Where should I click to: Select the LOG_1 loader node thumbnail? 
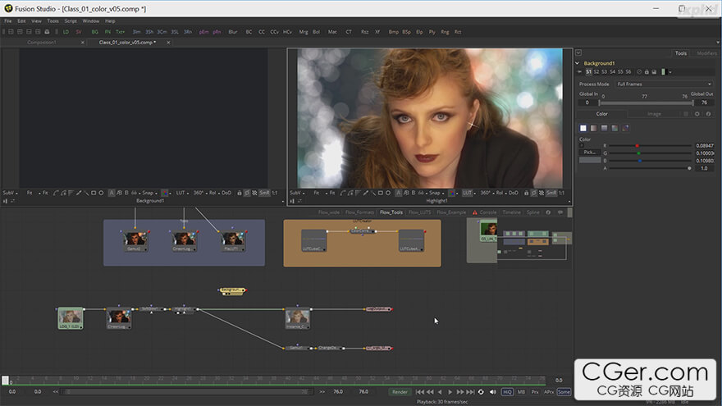click(71, 318)
